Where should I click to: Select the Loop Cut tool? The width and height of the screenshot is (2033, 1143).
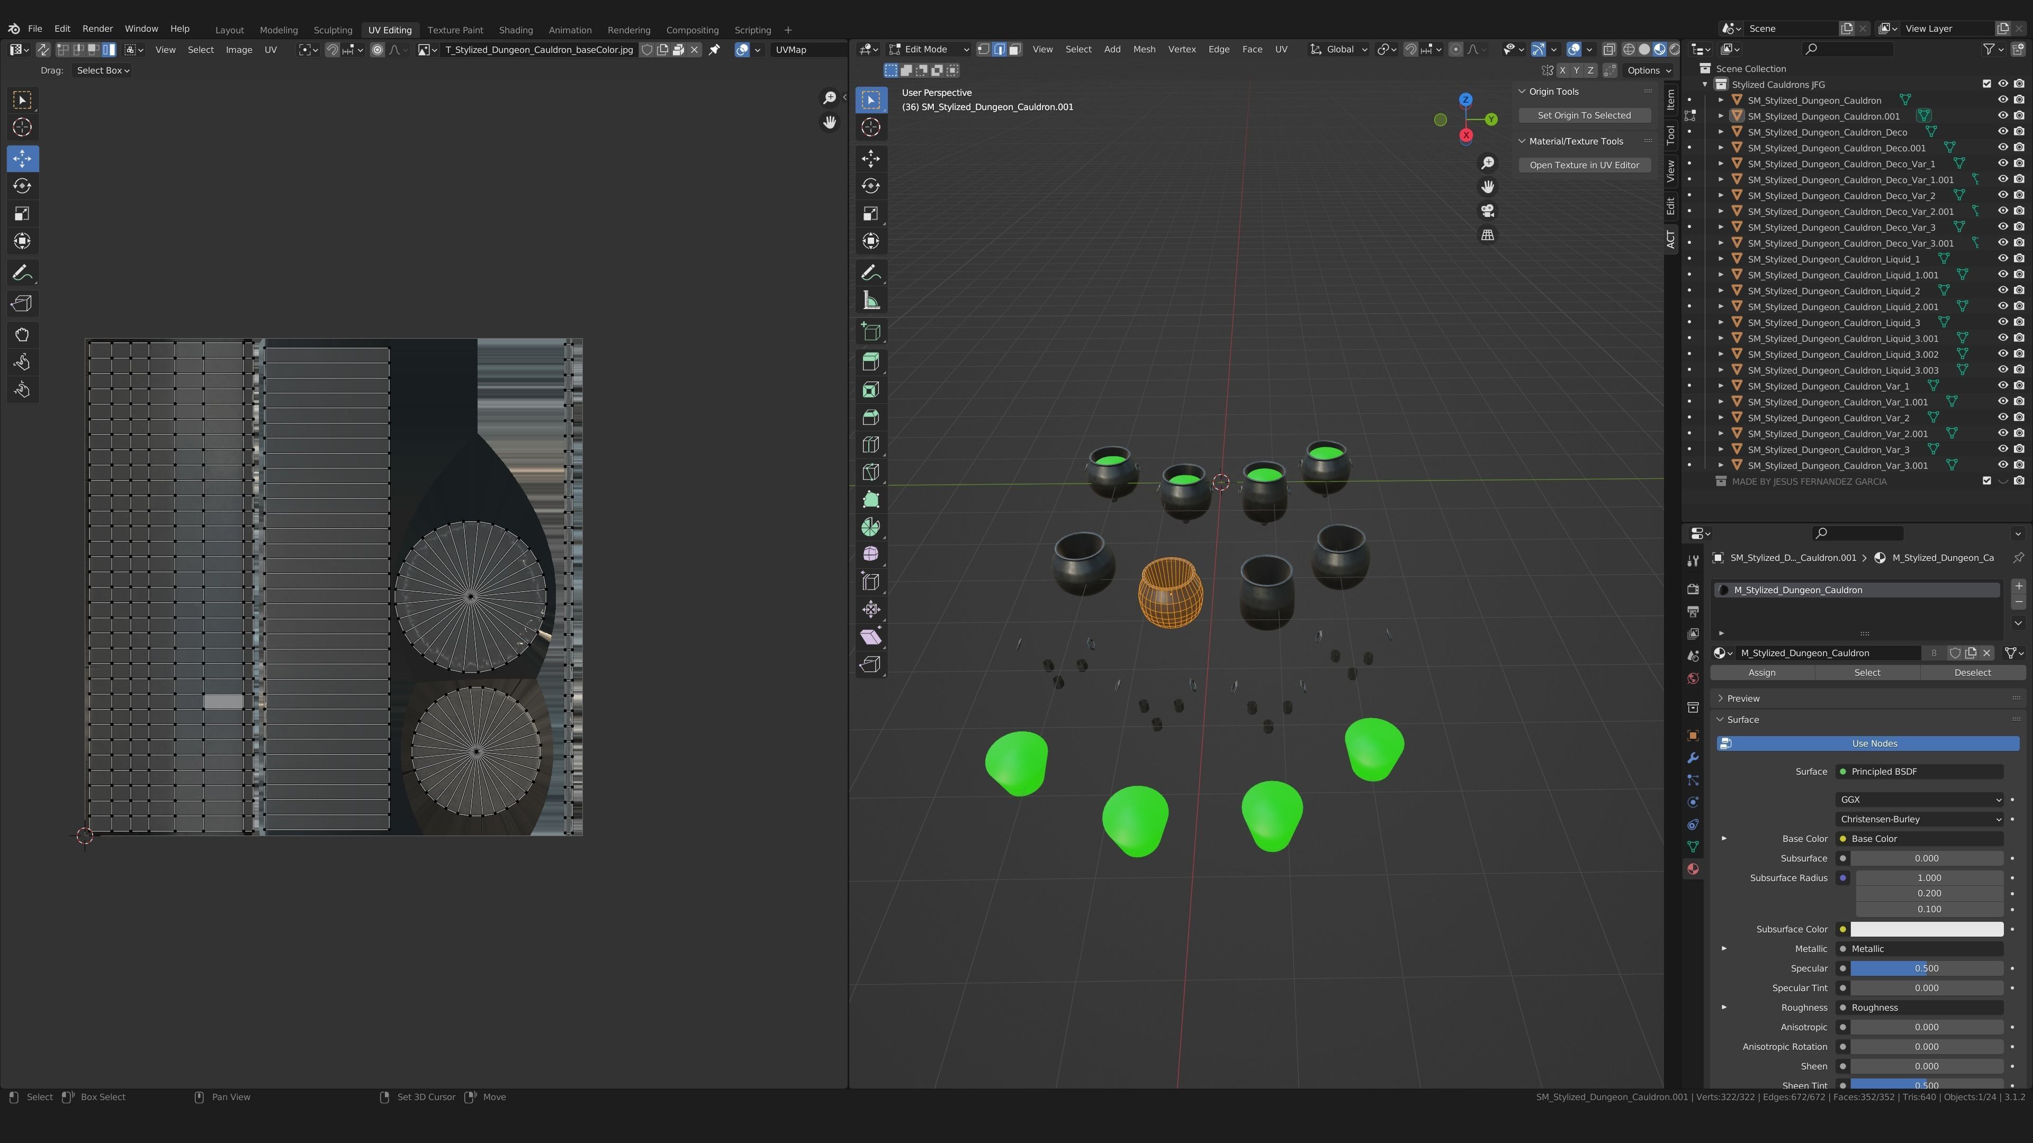point(870,445)
